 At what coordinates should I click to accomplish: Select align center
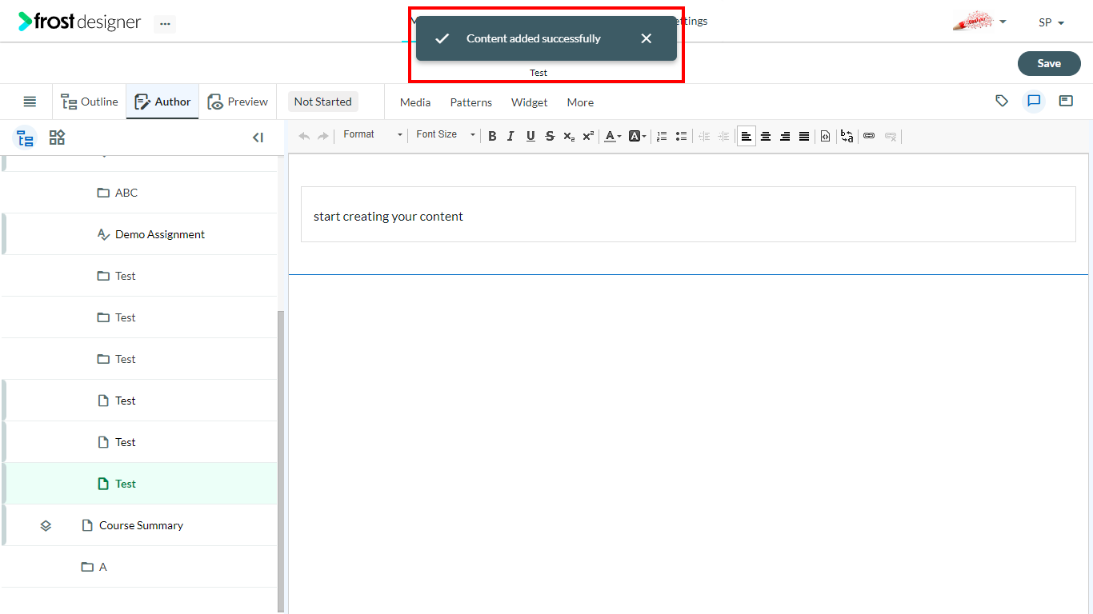(x=766, y=136)
